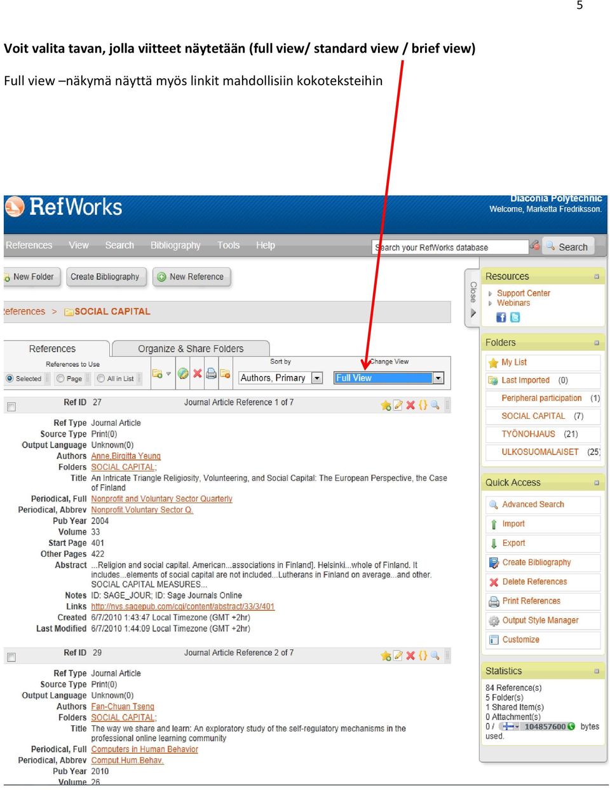Open the Facebook icon in Resources
Viewport: 610px width, 790px height.
click(501, 317)
